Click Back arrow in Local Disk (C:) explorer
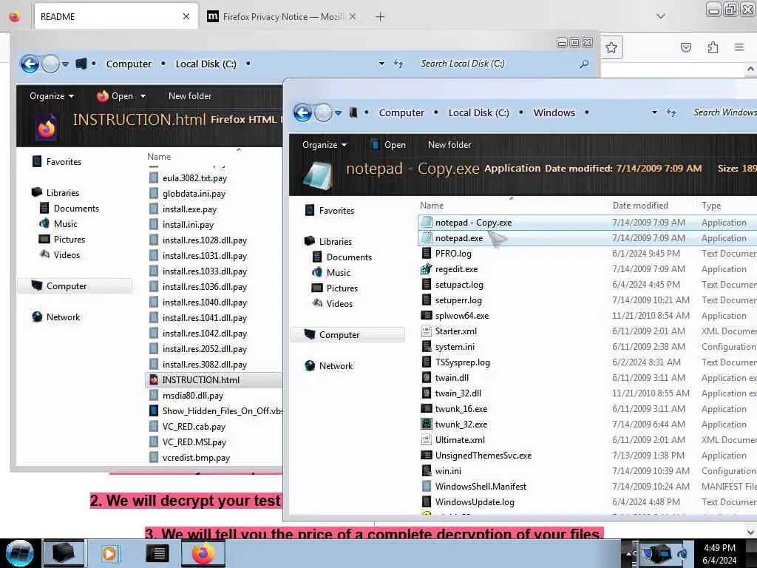Viewport: 757px width, 568px height. 30,64
